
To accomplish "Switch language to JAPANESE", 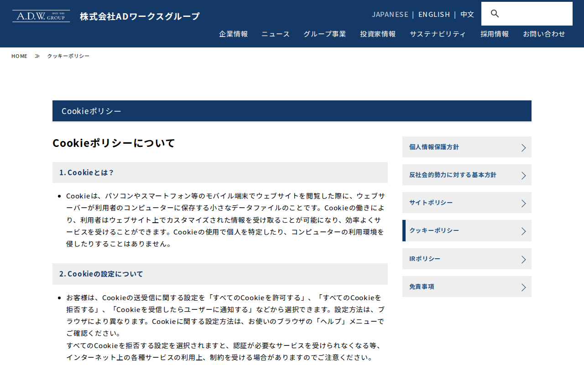I will [390, 14].
